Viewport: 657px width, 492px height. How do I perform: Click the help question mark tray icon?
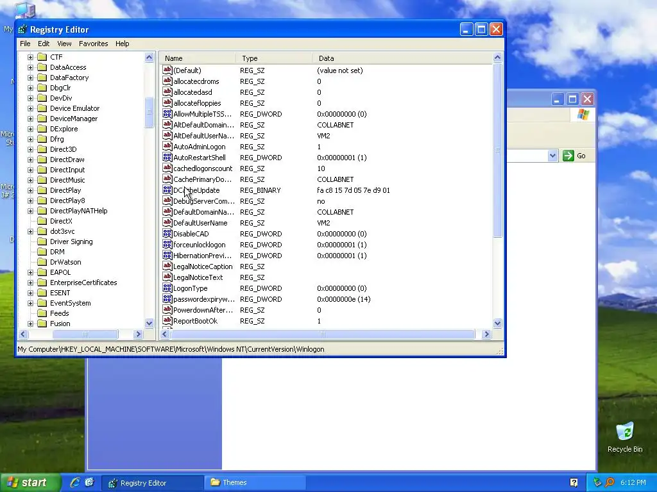[574, 482]
